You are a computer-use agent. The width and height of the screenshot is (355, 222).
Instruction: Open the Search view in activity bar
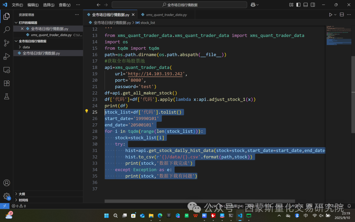7,30
